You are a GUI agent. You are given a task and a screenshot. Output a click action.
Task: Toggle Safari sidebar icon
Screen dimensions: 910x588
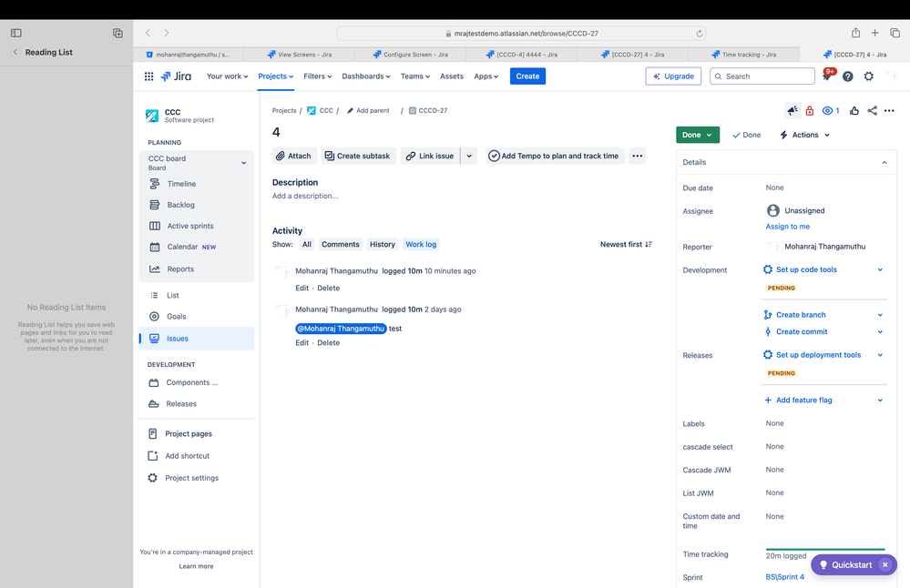[16, 33]
